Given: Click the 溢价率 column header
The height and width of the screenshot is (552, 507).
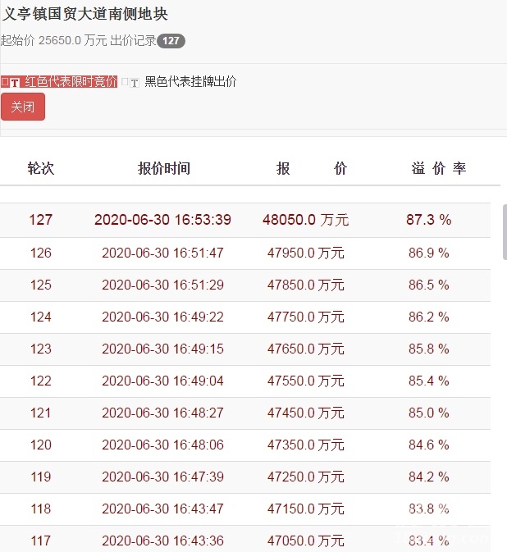Looking at the screenshot, I should [x=438, y=168].
